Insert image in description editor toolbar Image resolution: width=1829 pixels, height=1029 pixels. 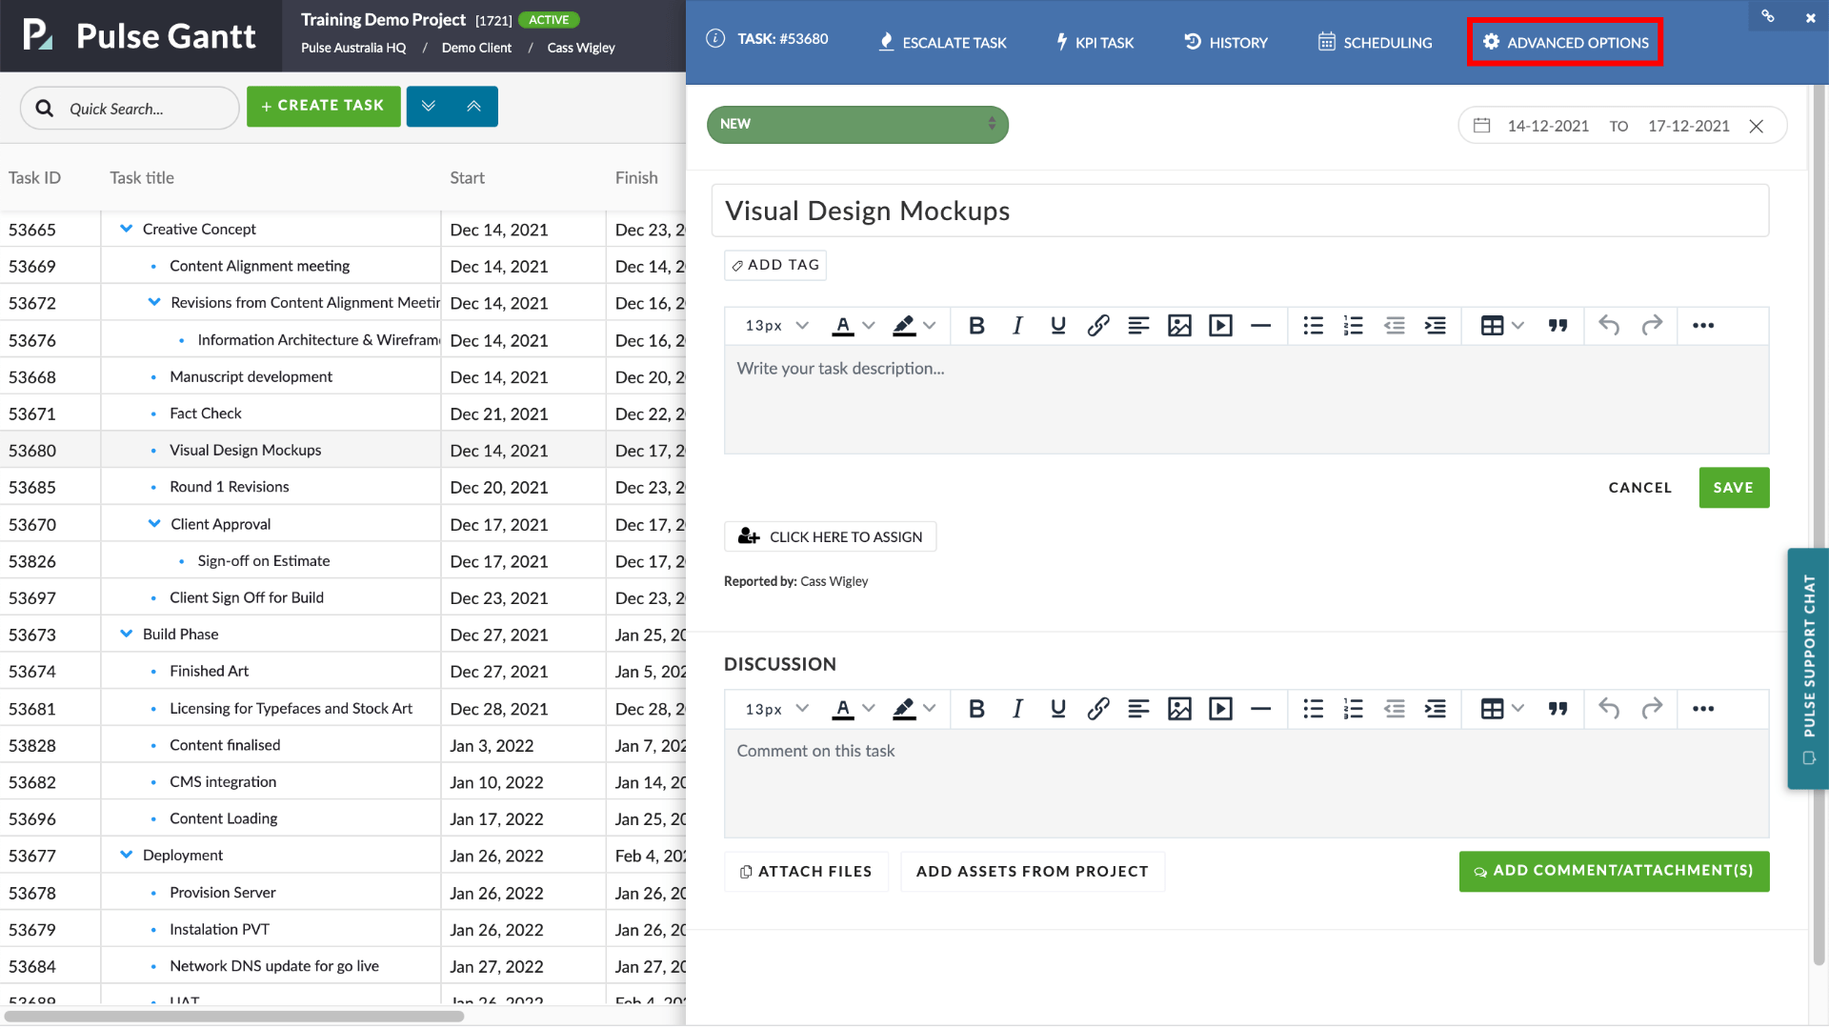[x=1179, y=326]
